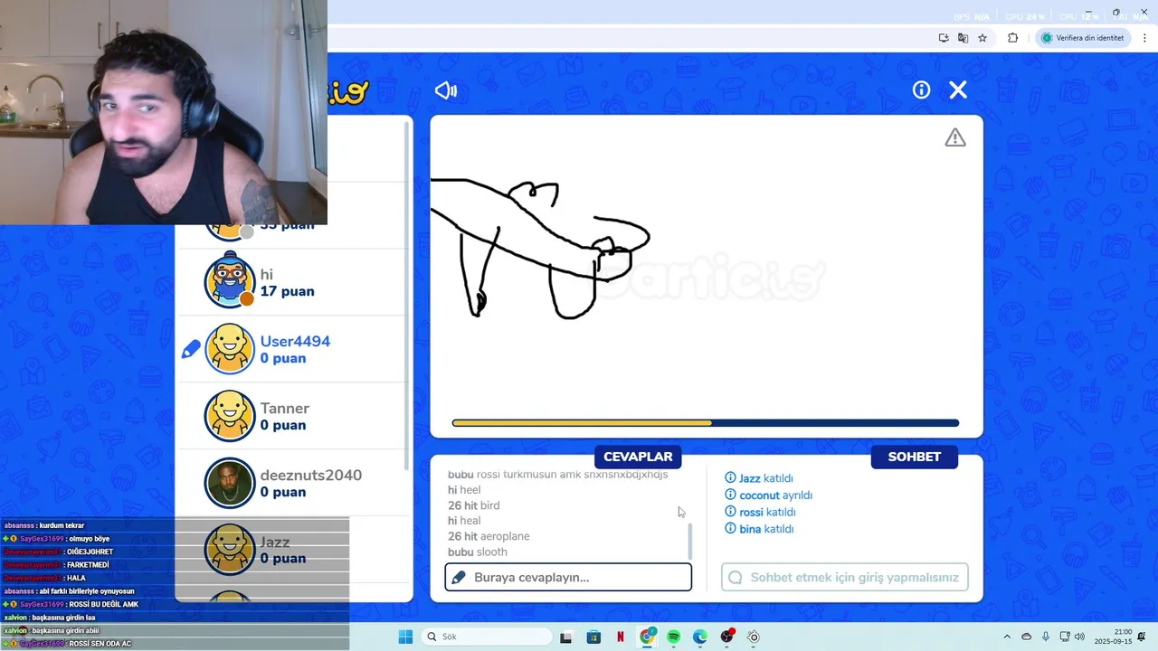1158x651 pixels.
Task: Click the answer 'bubu slooth'
Action: 478,552
